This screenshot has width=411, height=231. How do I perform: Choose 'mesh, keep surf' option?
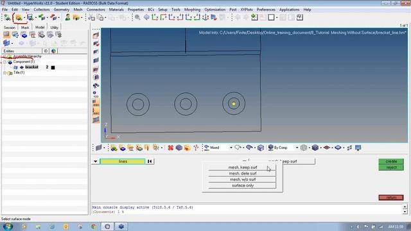pyautogui.click(x=243, y=167)
